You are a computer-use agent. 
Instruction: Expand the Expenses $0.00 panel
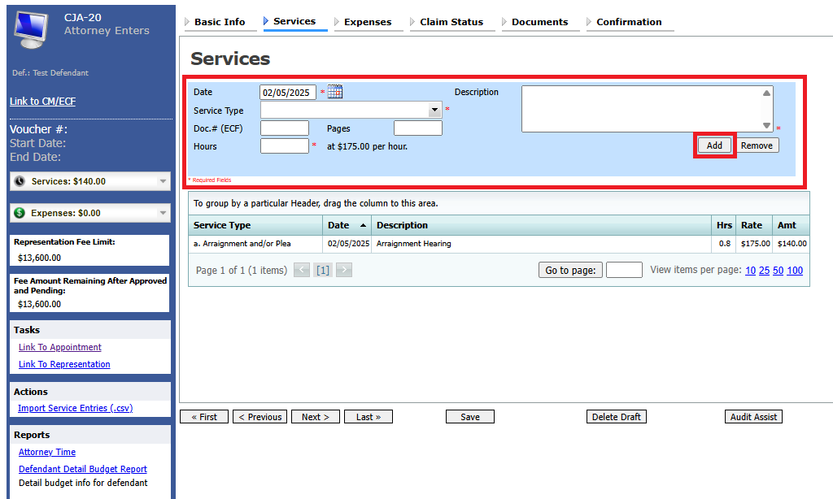(164, 213)
